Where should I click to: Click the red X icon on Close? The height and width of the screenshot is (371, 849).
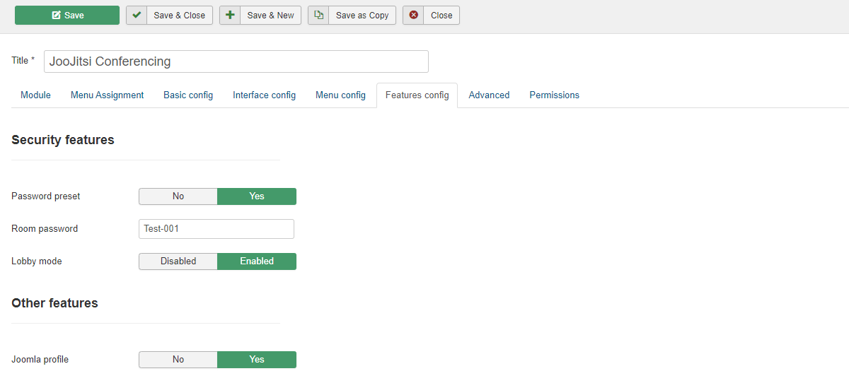[x=413, y=15]
